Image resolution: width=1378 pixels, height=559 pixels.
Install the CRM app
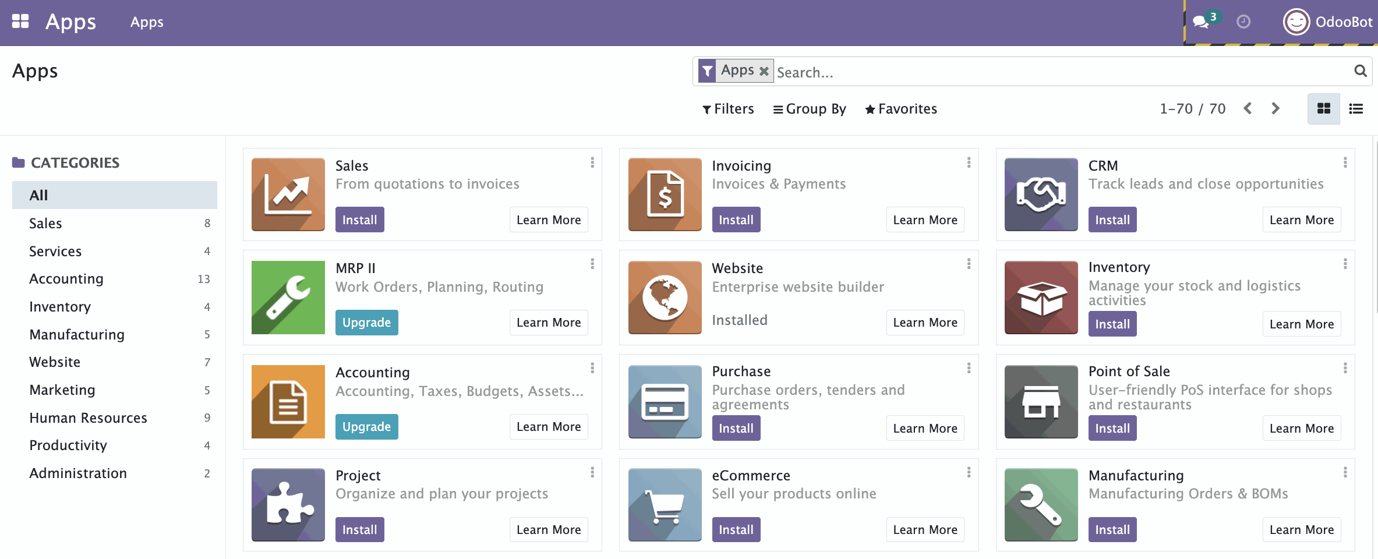pyautogui.click(x=1112, y=220)
